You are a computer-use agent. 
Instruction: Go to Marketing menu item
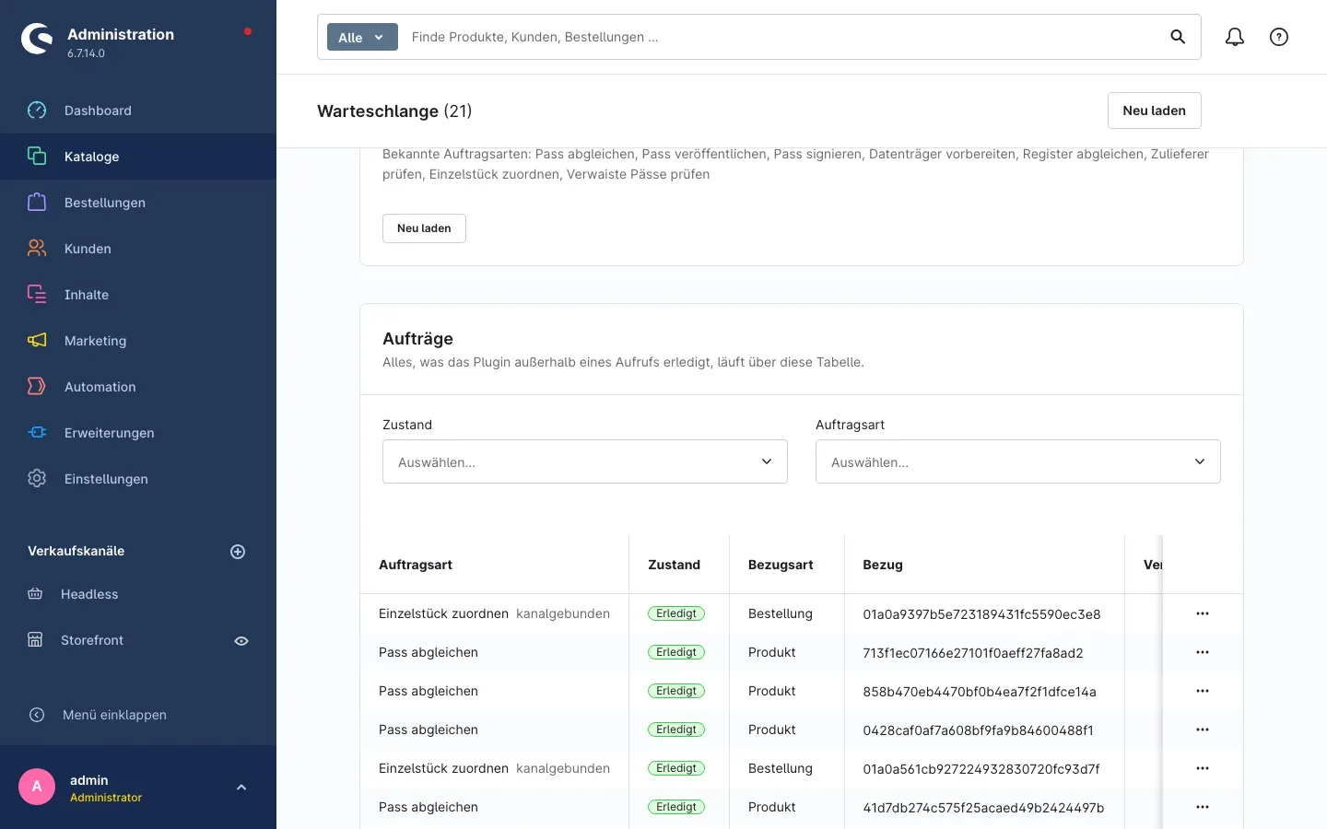(138, 341)
